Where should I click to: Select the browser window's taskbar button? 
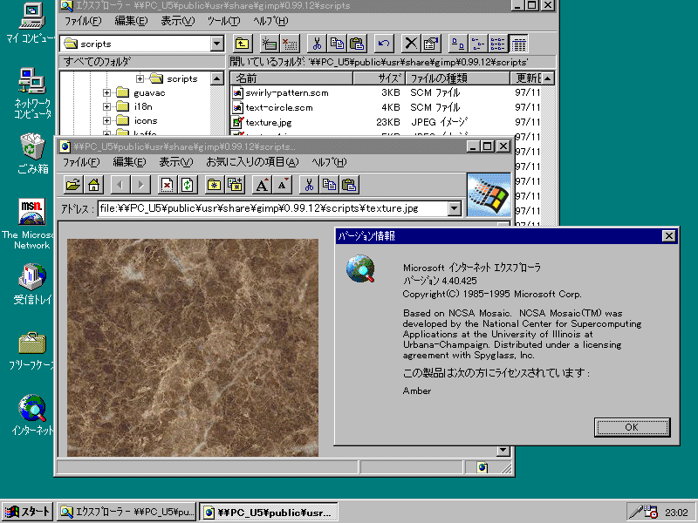point(269,512)
